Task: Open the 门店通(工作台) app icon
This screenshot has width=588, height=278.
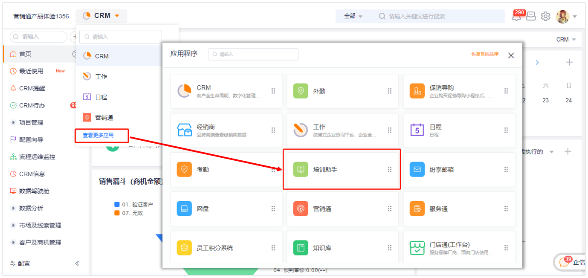Action: coord(417,248)
